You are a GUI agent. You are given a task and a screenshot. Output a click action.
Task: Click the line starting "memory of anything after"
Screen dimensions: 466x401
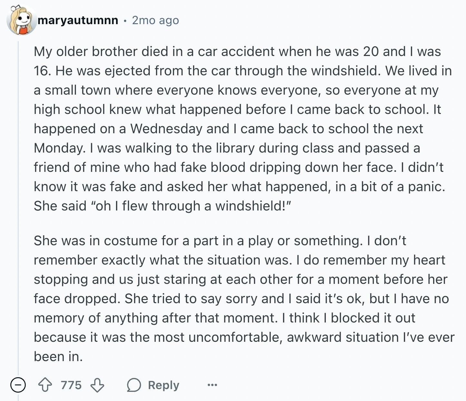point(224,318)
